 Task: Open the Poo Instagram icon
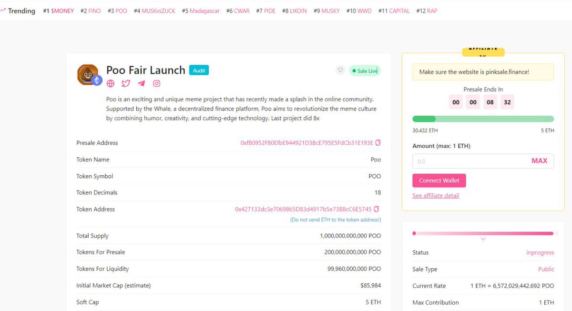(x=156, y=83)
